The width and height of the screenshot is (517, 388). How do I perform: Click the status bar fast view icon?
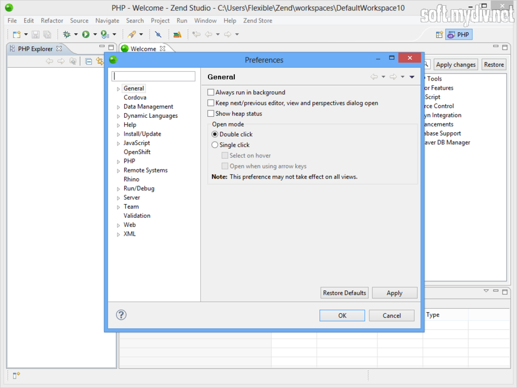click(16, 375)
